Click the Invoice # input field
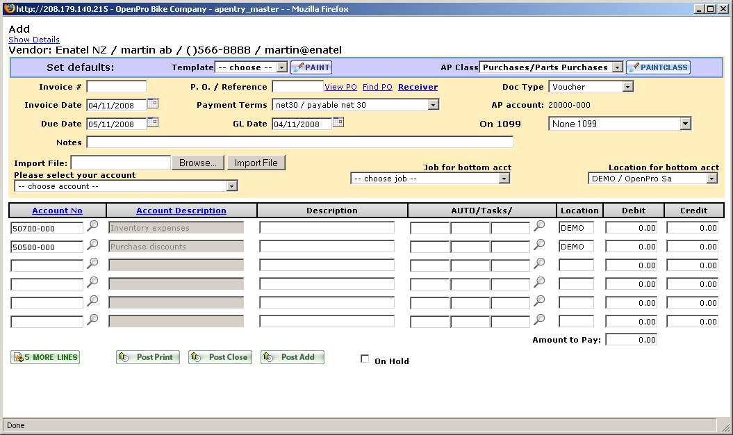Screen dimensions: 733x435 coord(116,87)
